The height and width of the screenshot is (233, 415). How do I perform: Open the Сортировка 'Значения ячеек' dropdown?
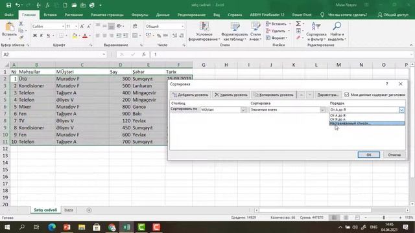[x=322, y=109]
